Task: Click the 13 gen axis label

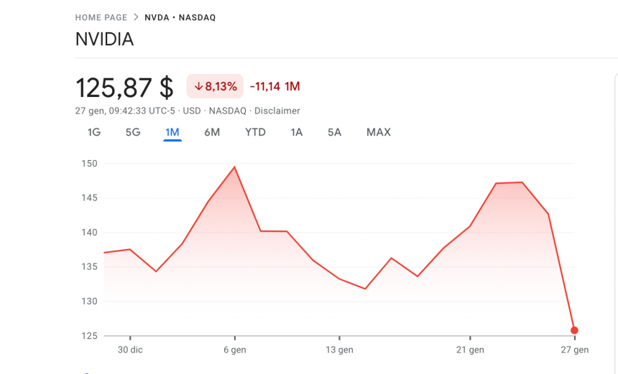Action: pyautogui.click(x=339, y=350)
